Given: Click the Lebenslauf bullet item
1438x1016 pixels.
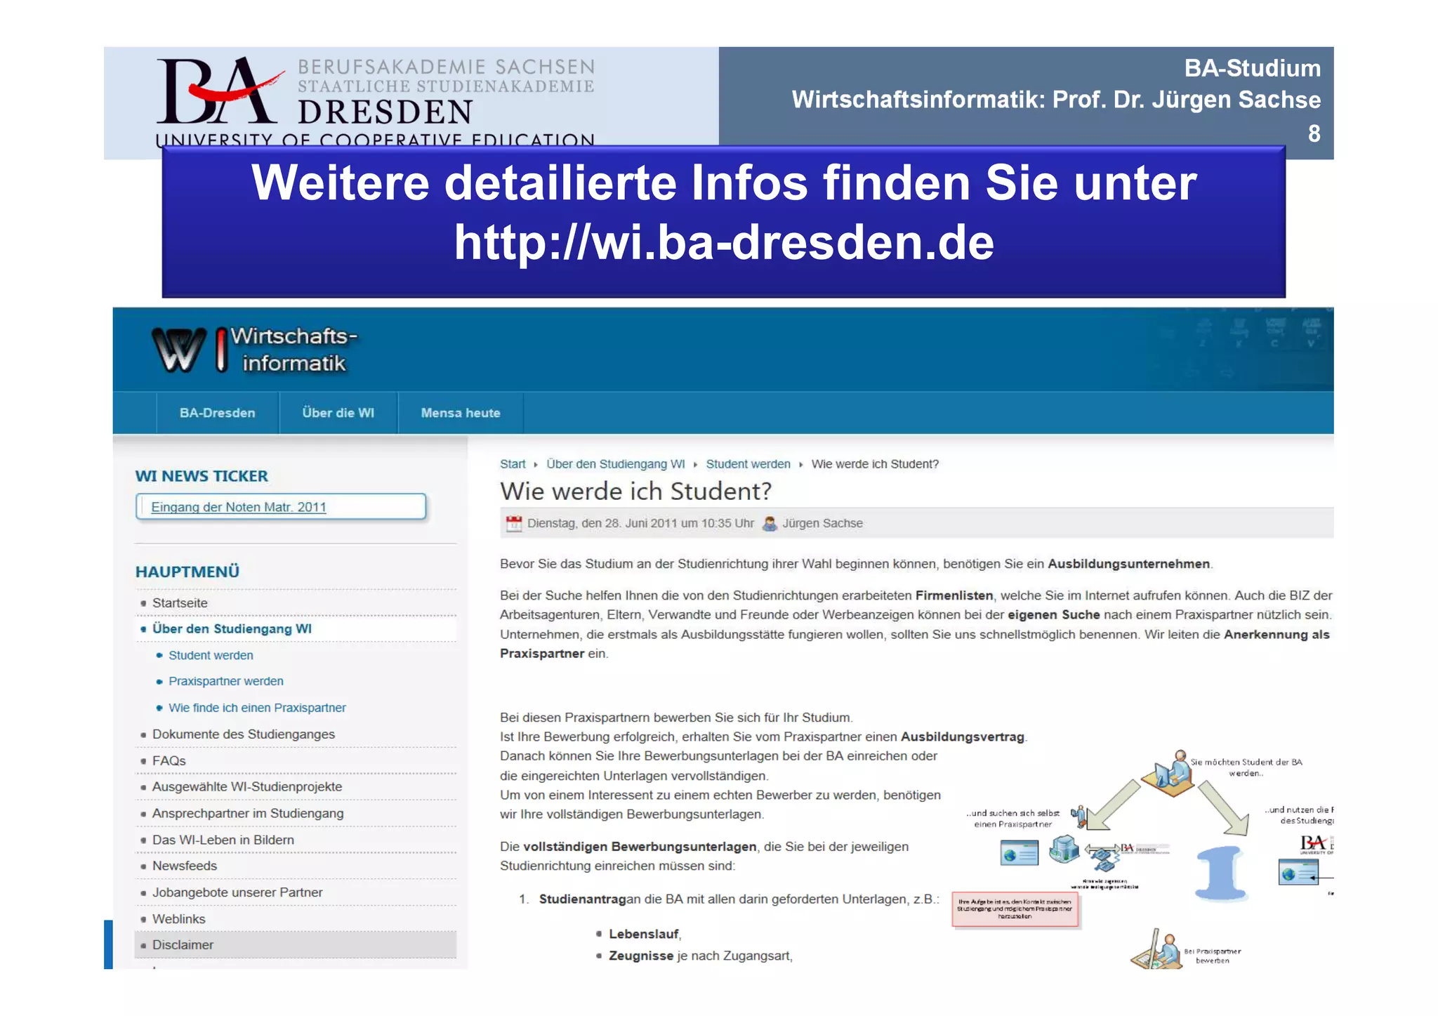Looking at the screenshot, I should (644, 935).
